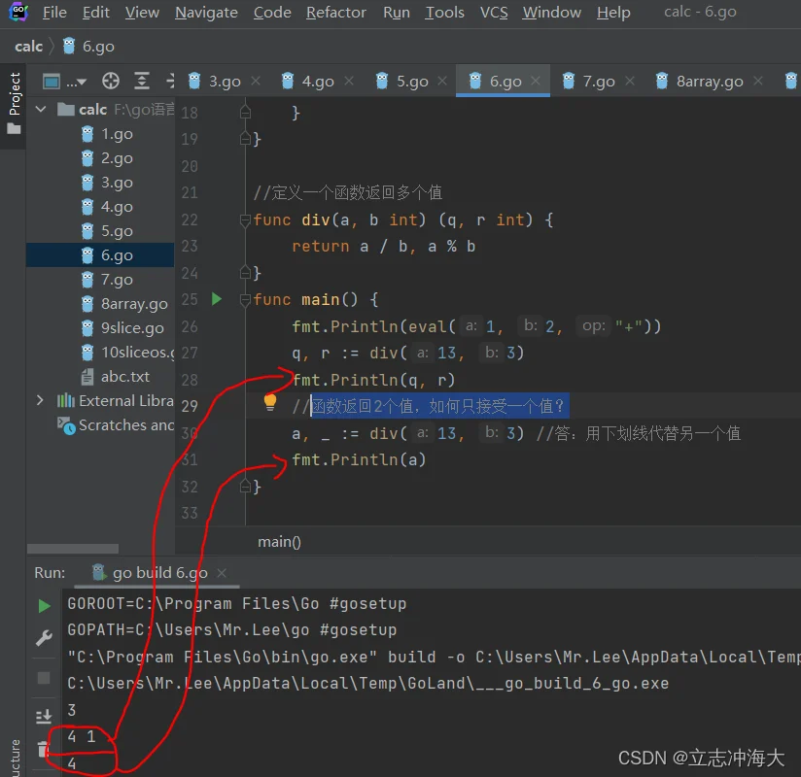Open the Window menu
The height and width of the screenshot is (777, 801).
click(x=551, y=13)
